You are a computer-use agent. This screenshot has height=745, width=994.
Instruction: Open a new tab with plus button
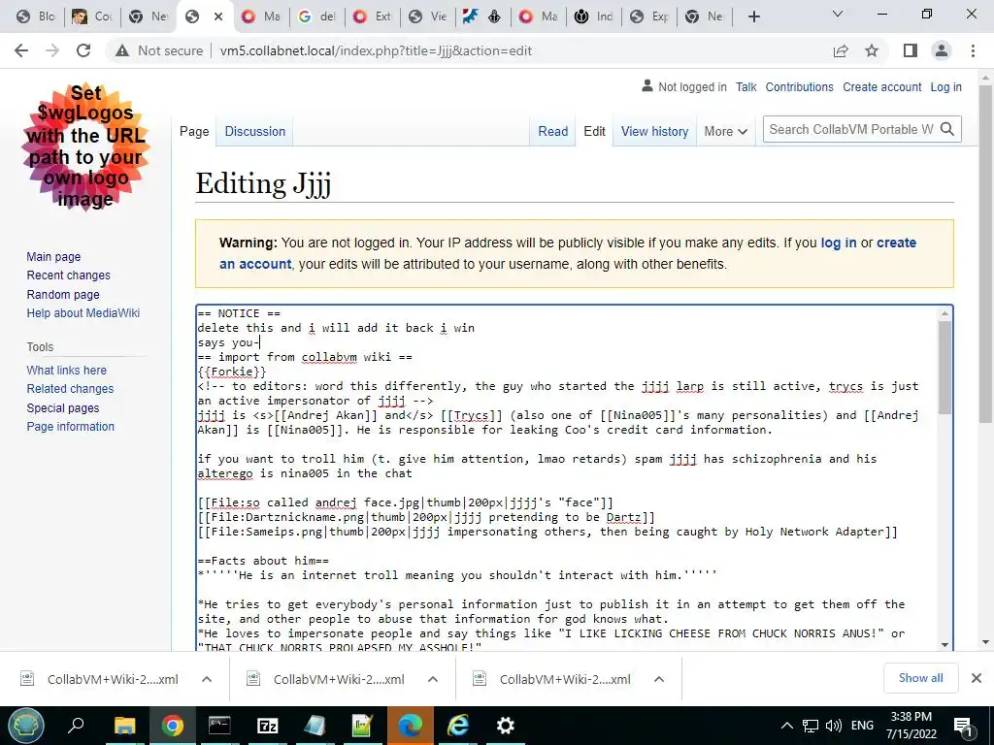[753, 16]
